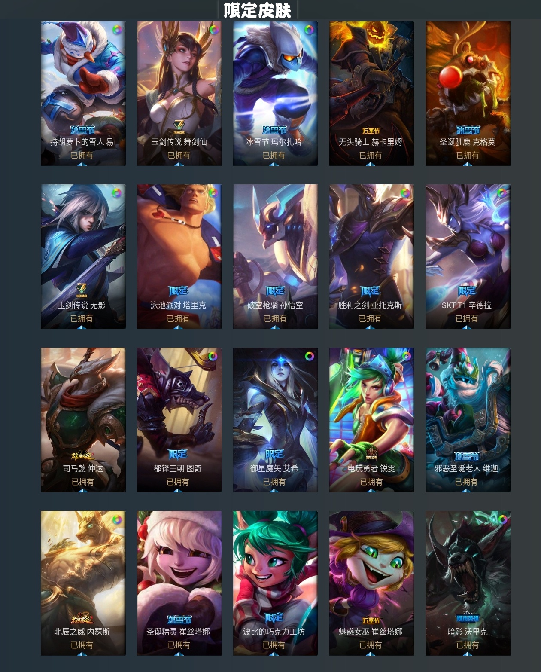This screenshot has width=541, height=672.
Task: Click the 限定 badge on 泳池派对 塔里克
Action: pyautogui.click(x=178, y=291)
